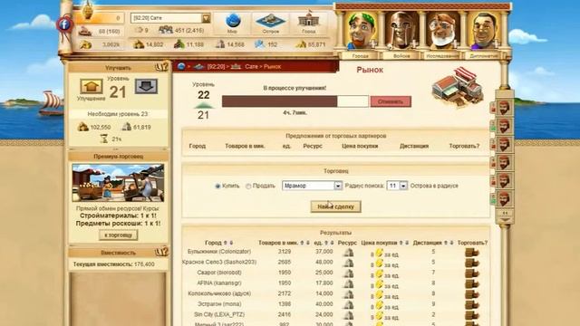The image size is (580, 326).
Task: Click trade icon for Сварог row
Action: (x=472, y=273)
